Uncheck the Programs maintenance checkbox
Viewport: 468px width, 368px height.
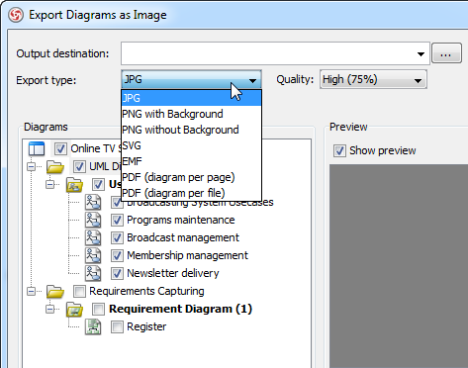(117, 220)
